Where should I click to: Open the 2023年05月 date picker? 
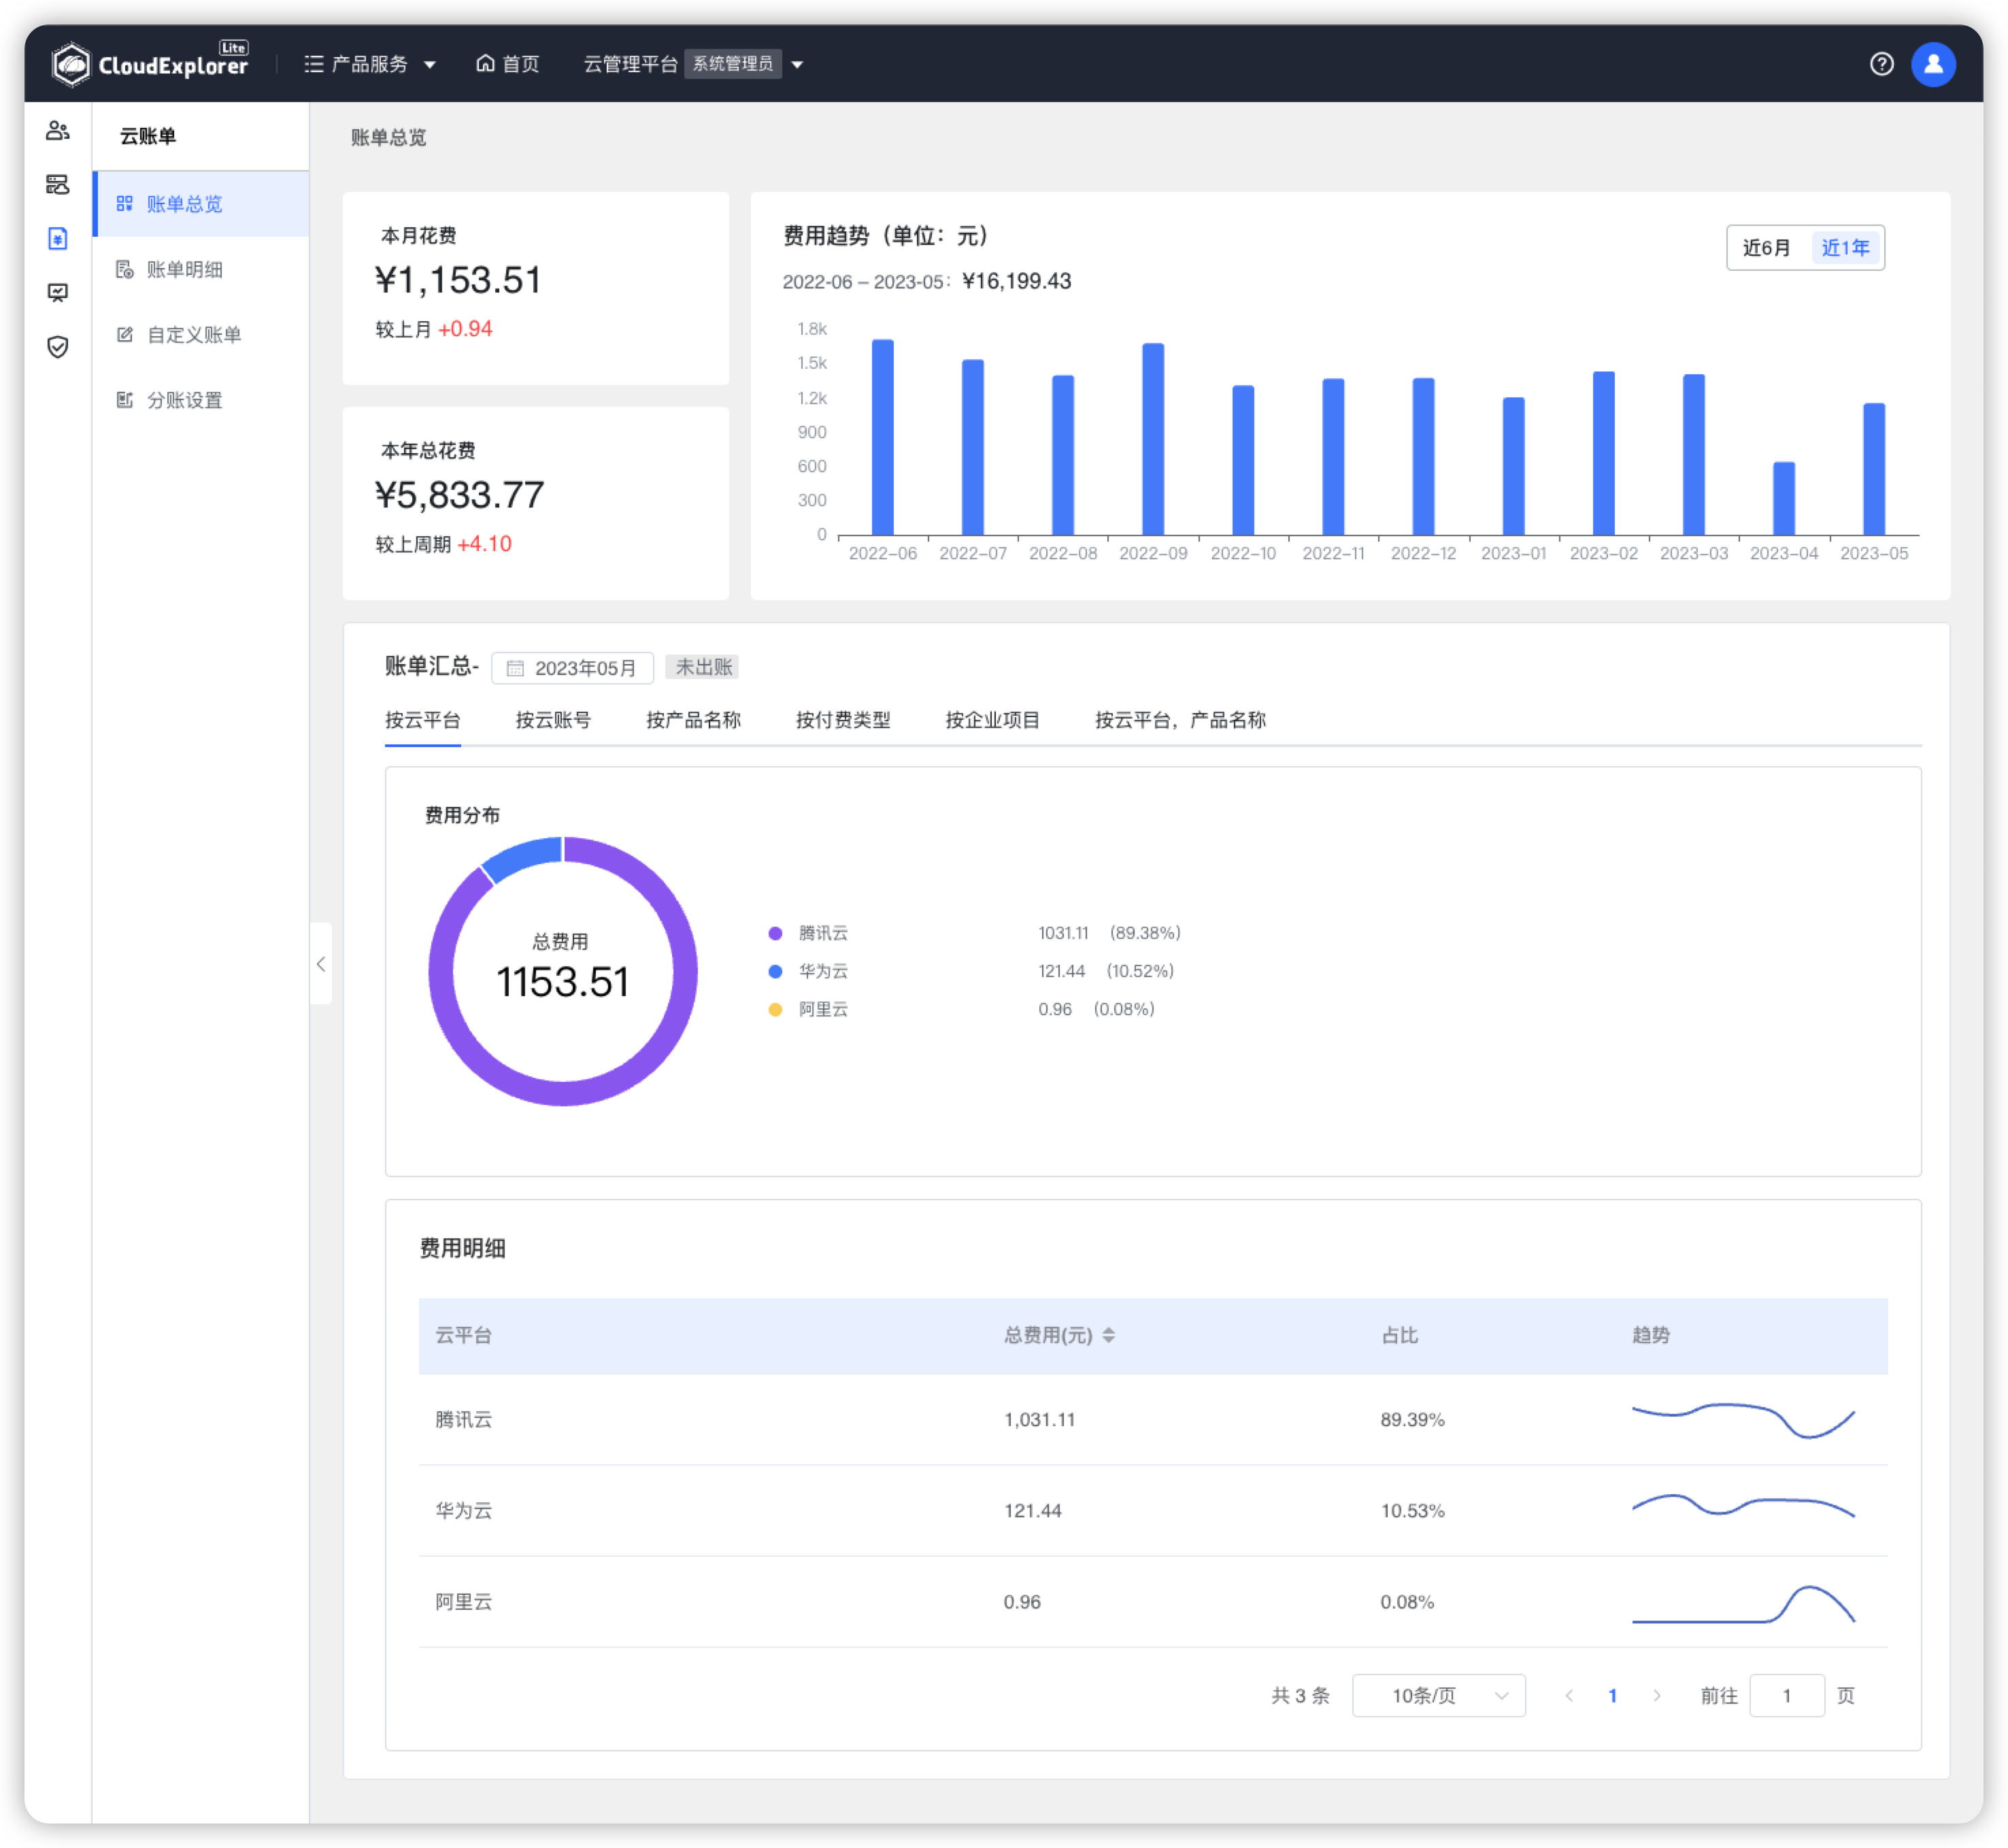coord(571,667)
